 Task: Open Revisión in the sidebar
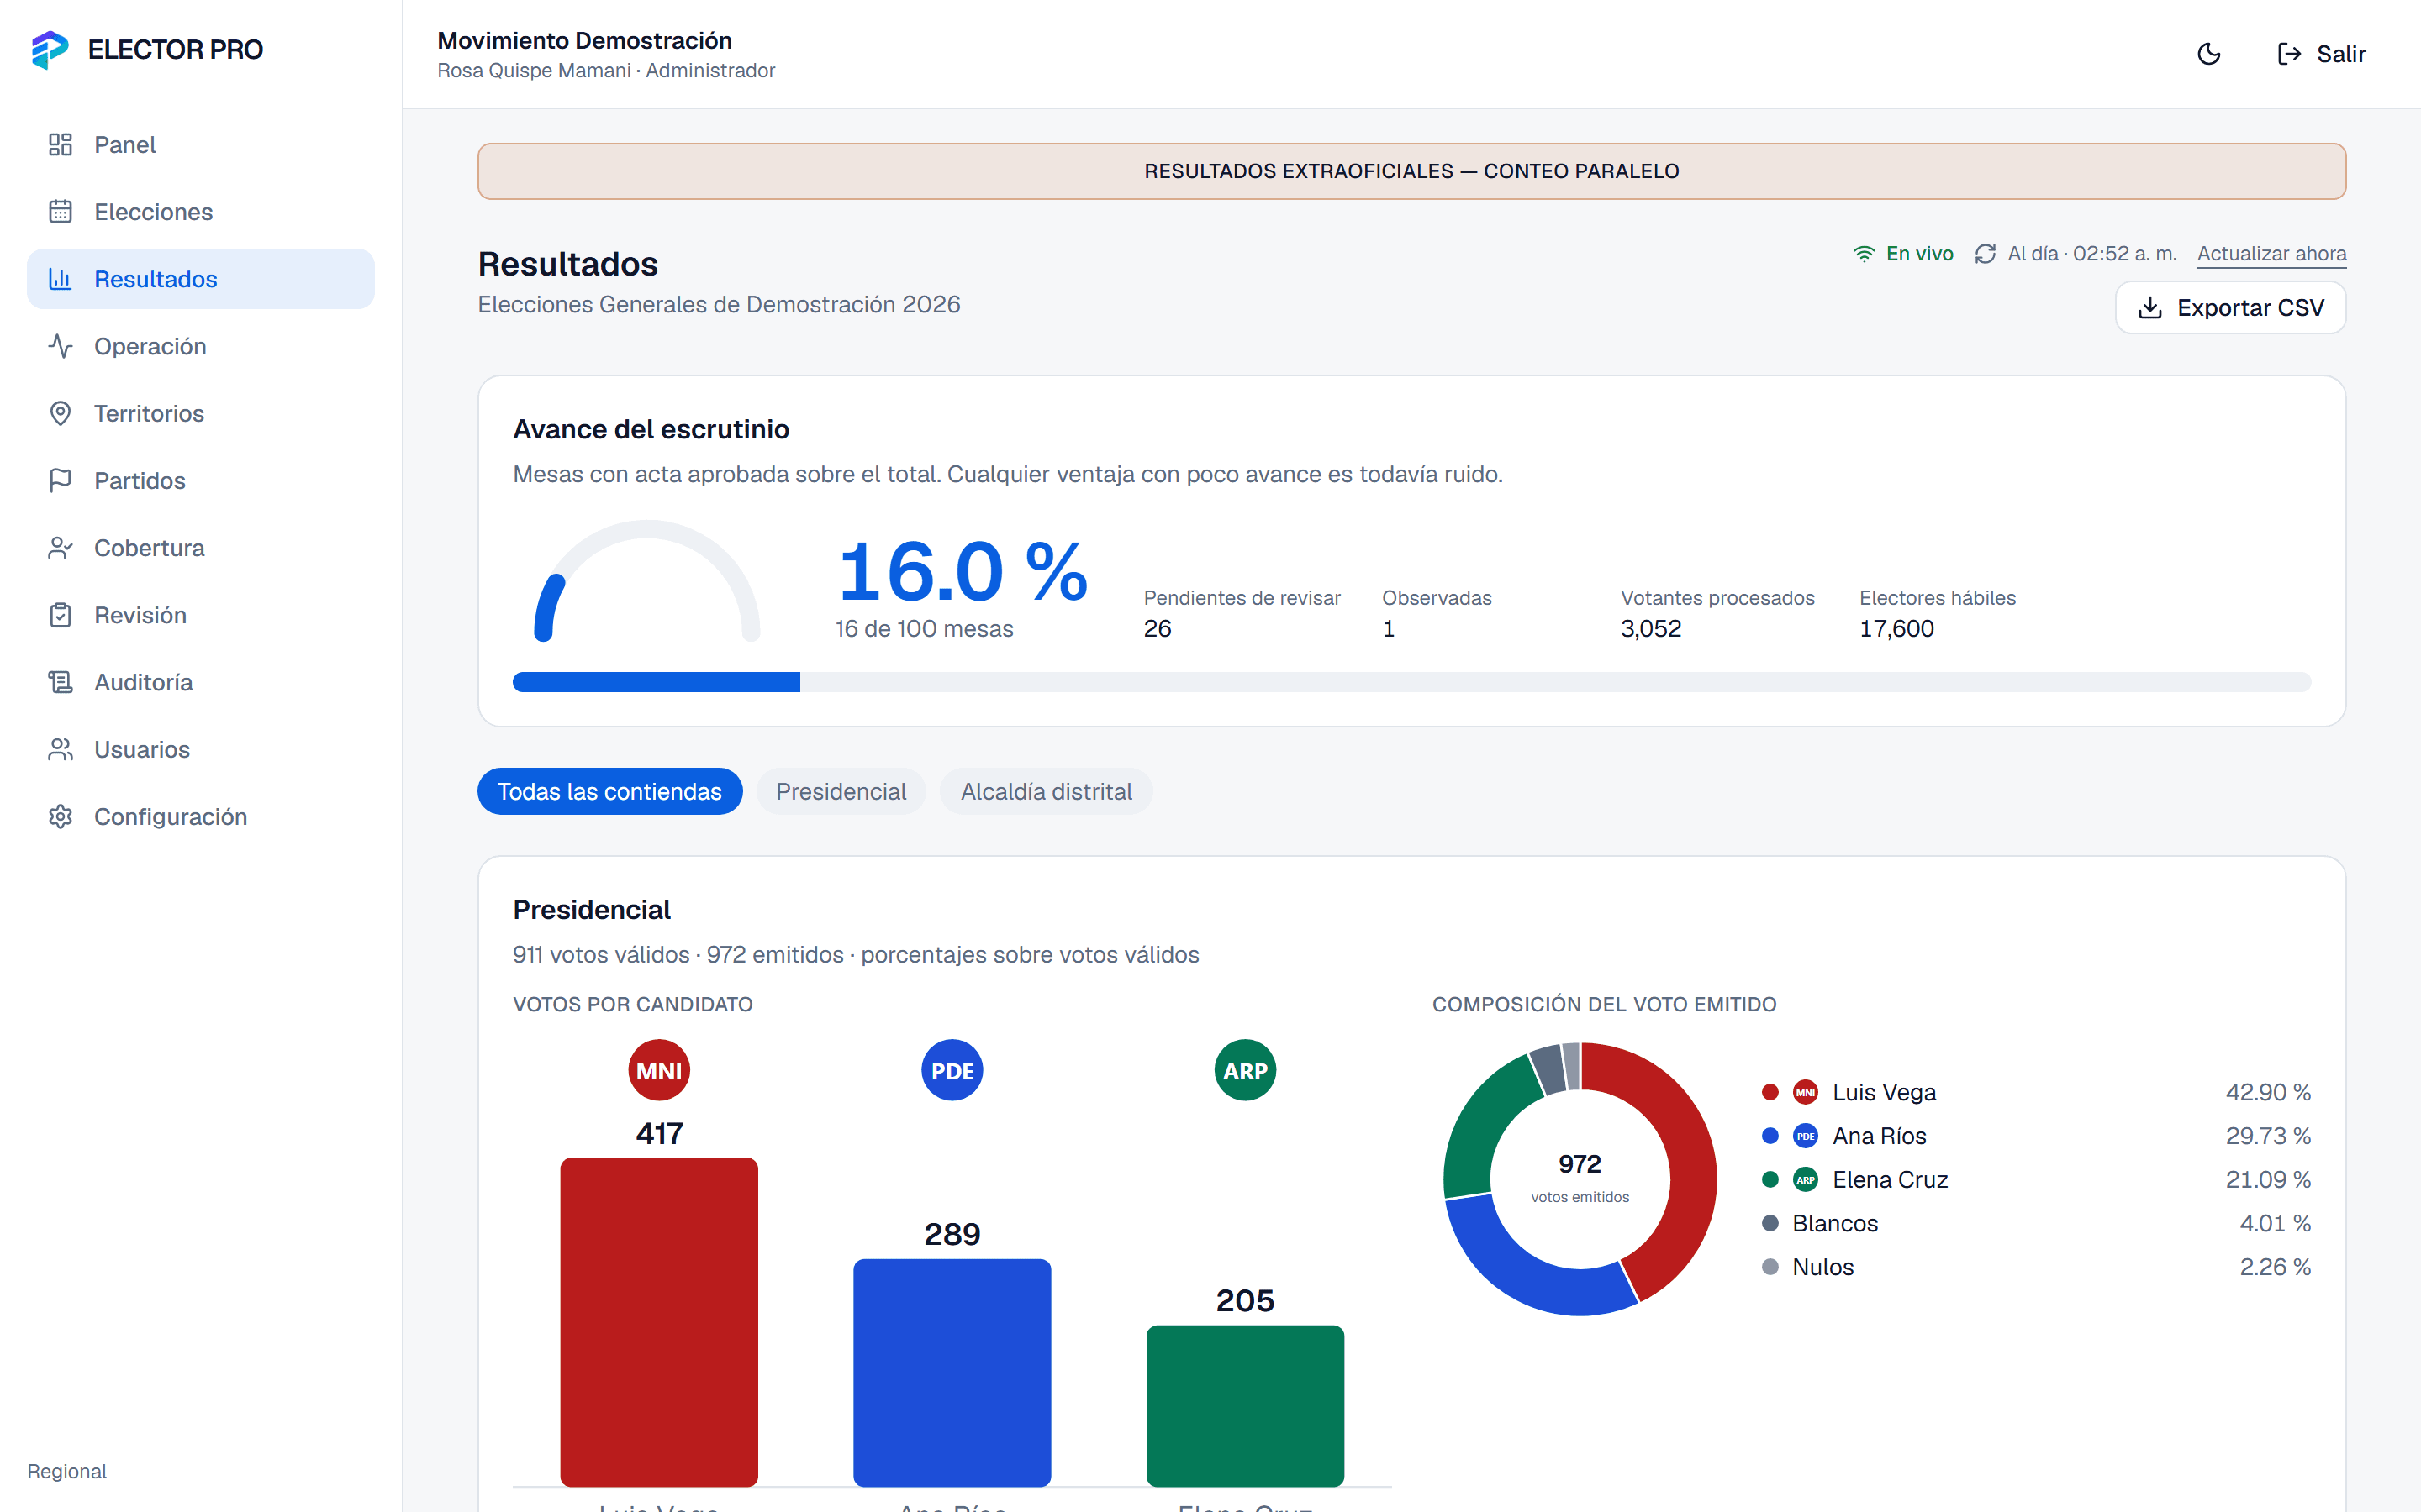coord(200,615)
